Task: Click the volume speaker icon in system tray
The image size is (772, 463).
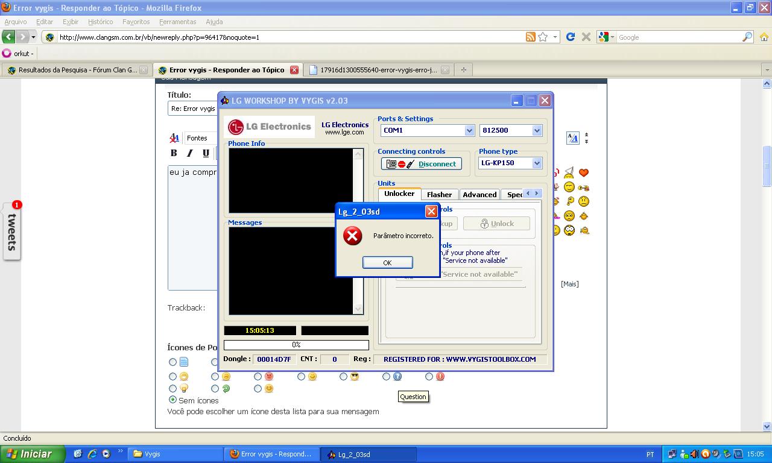Action: click(x=694, y=454)
